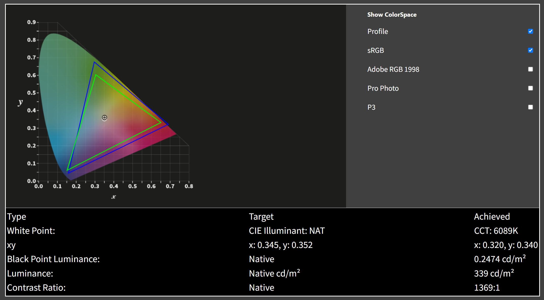Screen dimensions: 544x300
Task: Click the CIE Illuminant NAT target
Action: click(286, 231)
